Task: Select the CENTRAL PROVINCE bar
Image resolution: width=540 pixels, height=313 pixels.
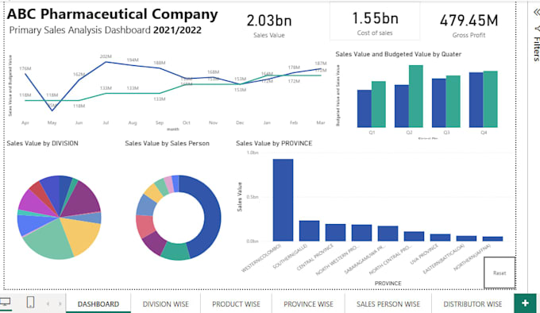Action: (x=335, y=233)
